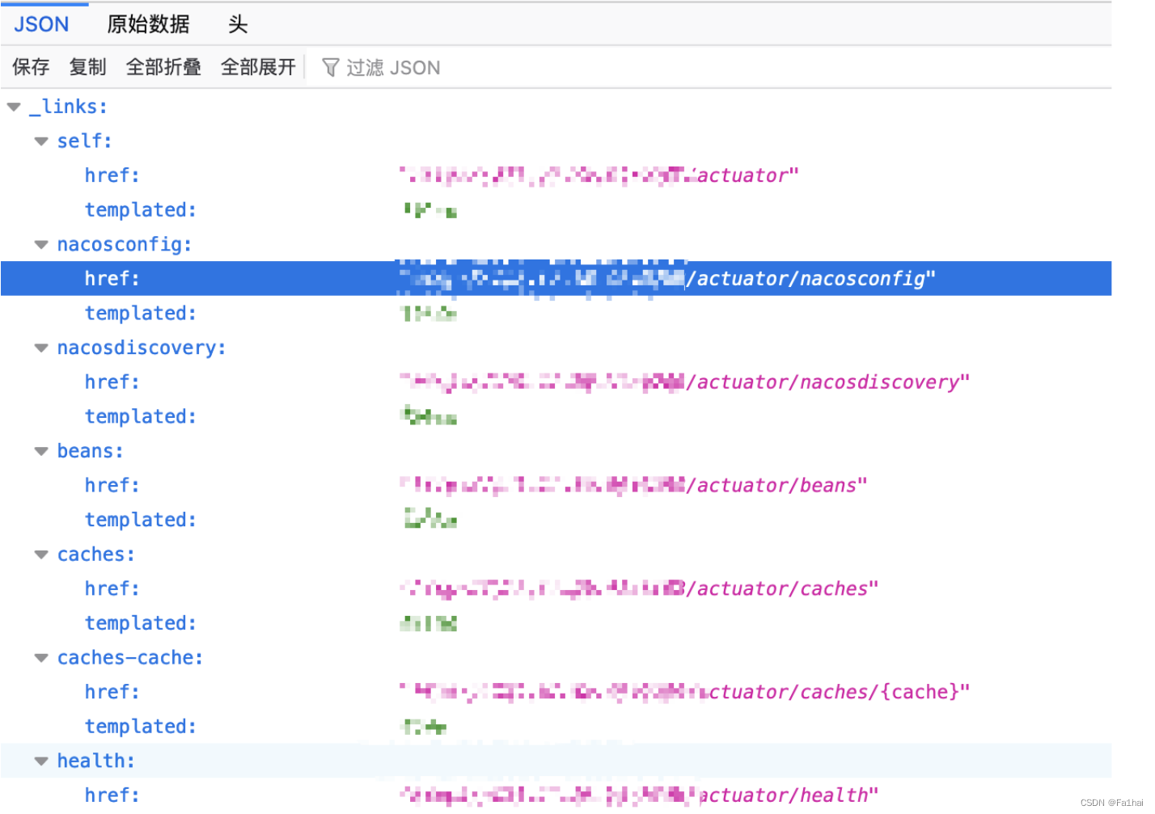Click the /actuator/nacosdiscovery URL value

pos(684,382)
